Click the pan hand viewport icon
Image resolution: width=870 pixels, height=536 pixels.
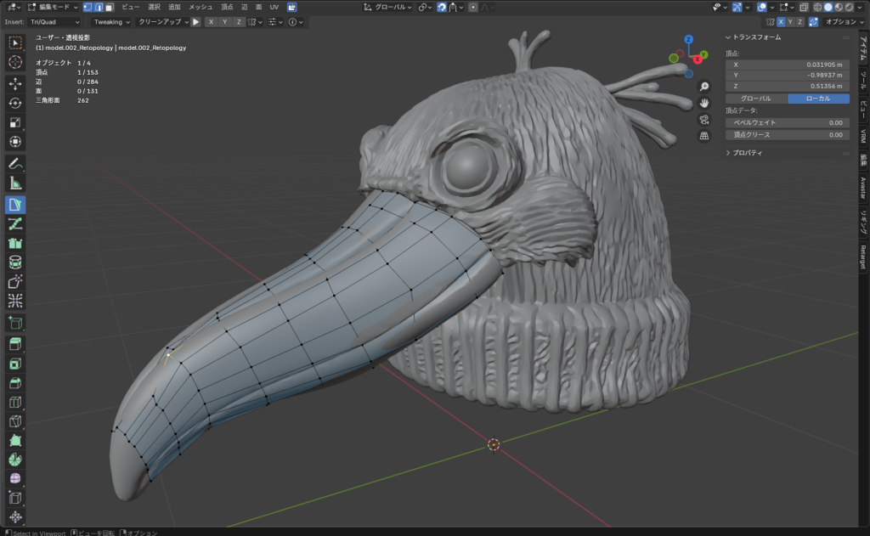click(704, 103)
